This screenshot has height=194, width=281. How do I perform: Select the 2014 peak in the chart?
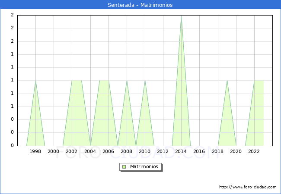(x=181, y=16)
